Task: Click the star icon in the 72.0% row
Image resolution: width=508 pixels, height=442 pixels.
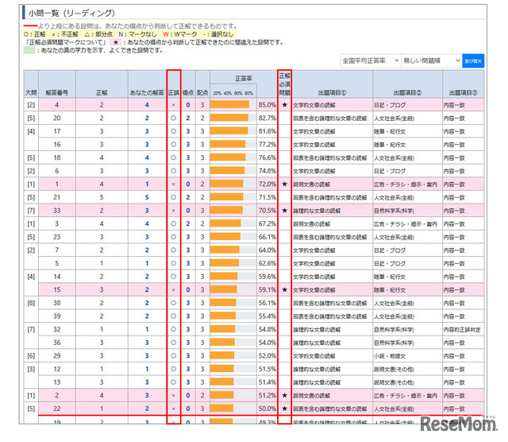Action: 284,184
